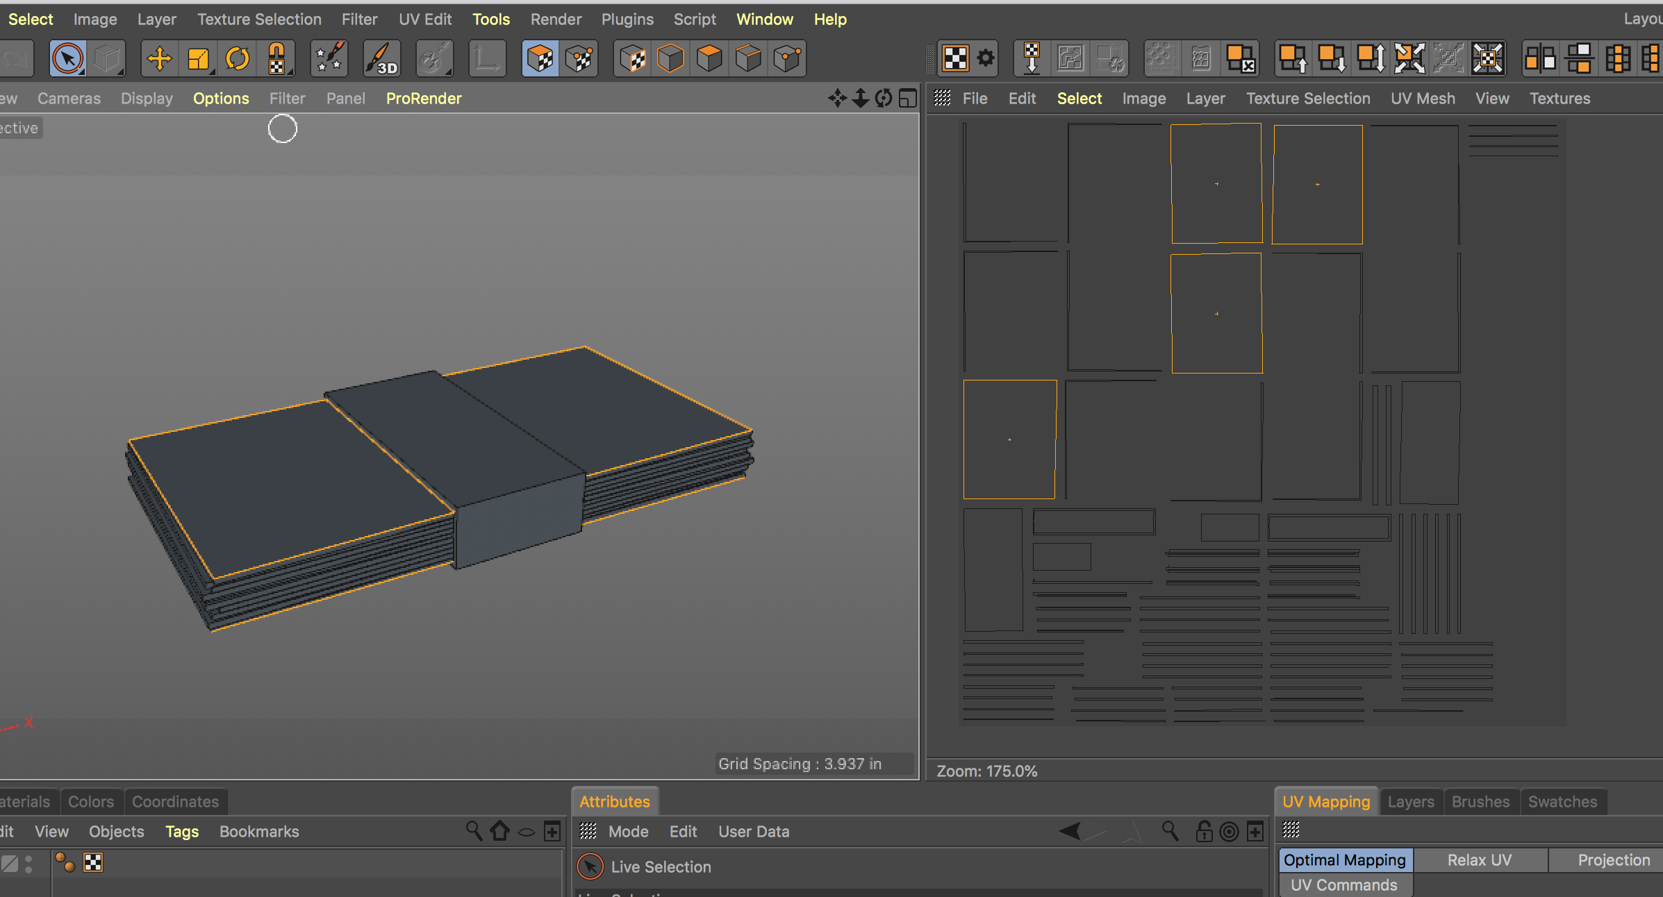Select highlighted UV island at bottom-left
This screenshot has width=1663, height=897.
tap(1009, 439)
